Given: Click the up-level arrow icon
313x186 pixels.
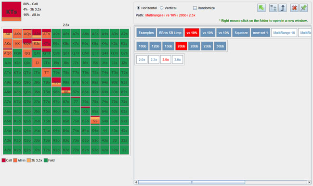Looking at the screenshot, I should click(283, 8).
